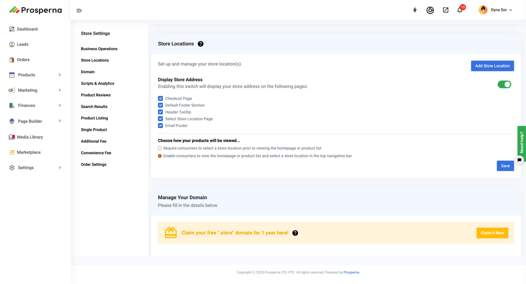Click the Store Locations help question icon
This screenshot has height=284, width=526.
(201, 44)
